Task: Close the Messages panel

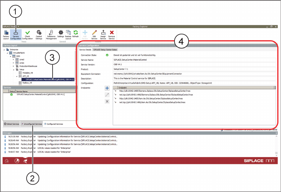Action: click(276, 133)
